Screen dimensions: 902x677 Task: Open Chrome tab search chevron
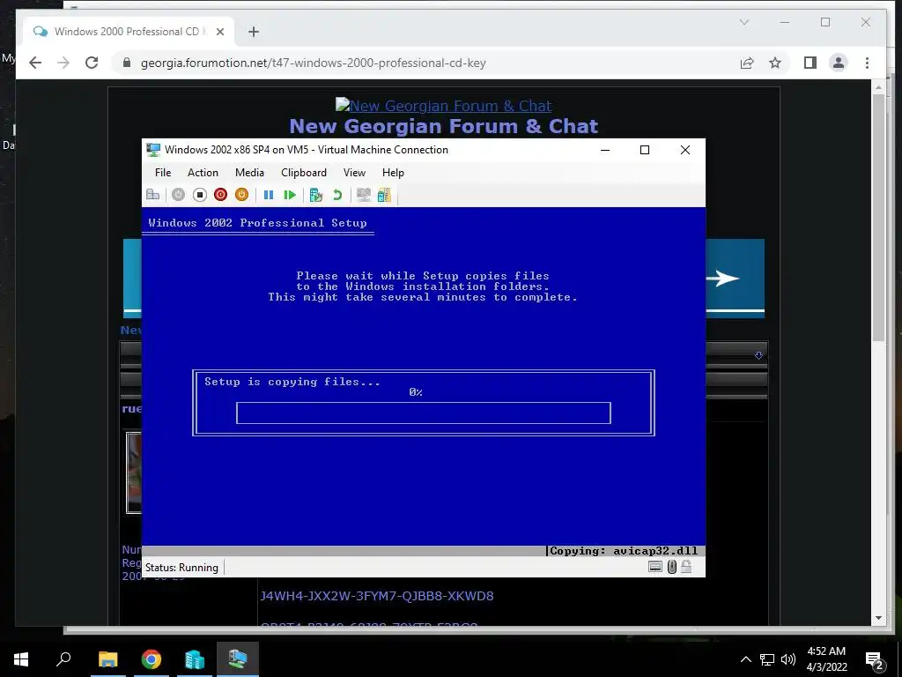744,22
